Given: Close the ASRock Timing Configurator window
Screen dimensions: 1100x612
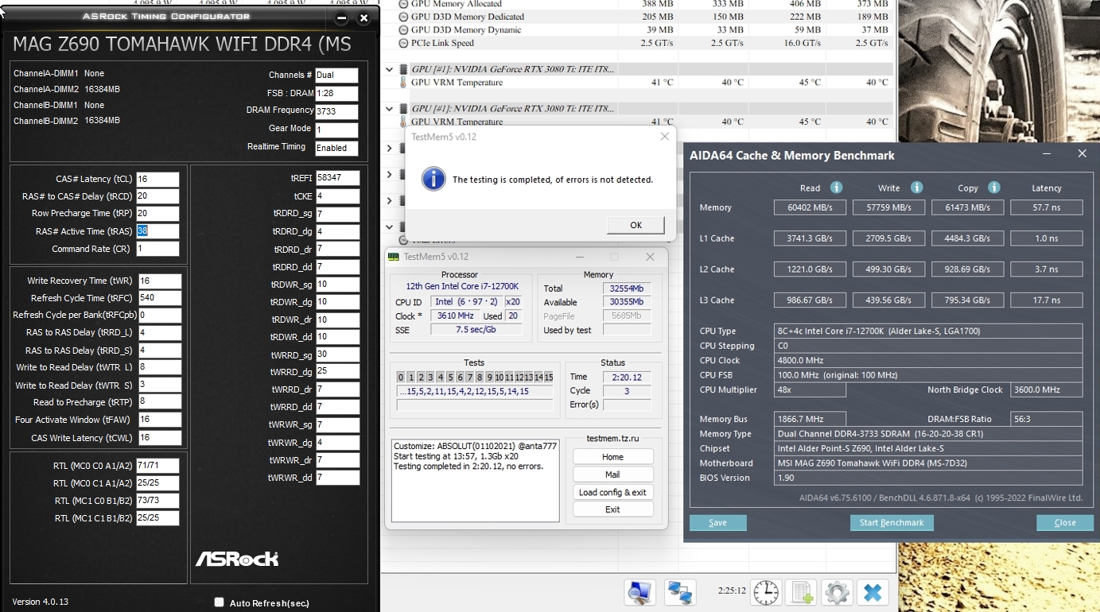Looking at the screenshot, I should [363, 17].
